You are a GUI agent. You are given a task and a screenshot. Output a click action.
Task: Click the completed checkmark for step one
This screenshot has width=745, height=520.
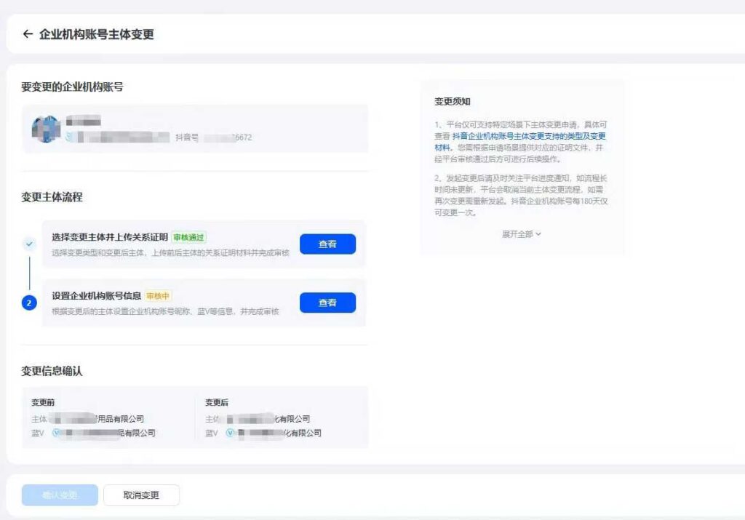pos(29,244)
